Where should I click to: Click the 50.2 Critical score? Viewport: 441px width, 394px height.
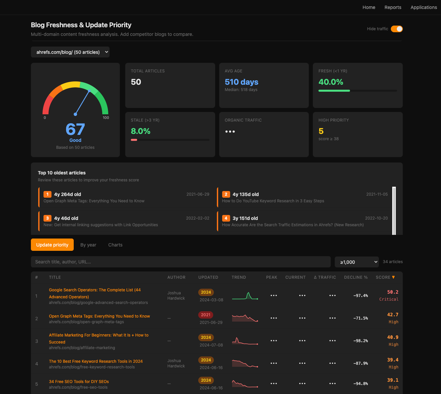(x=389, y=295)
